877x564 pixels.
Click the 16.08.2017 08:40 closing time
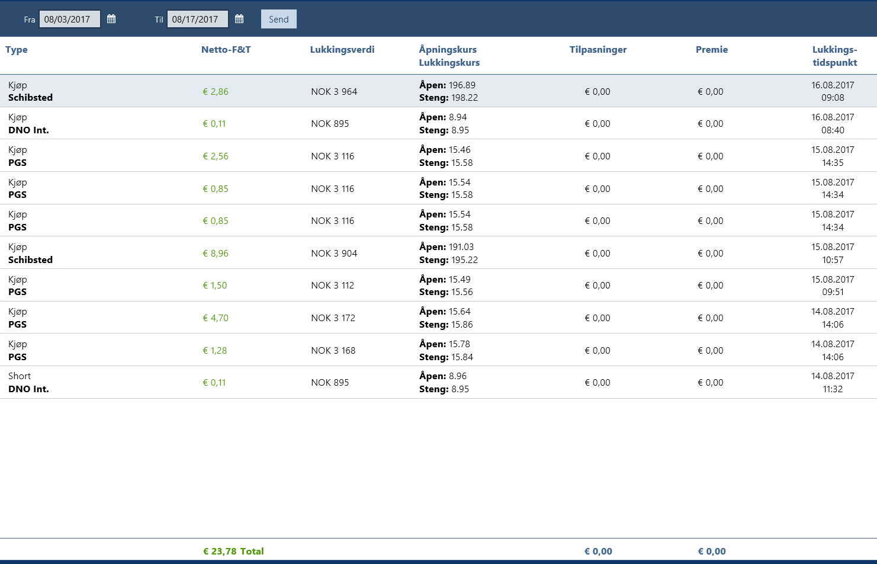(x=833, y=124)
